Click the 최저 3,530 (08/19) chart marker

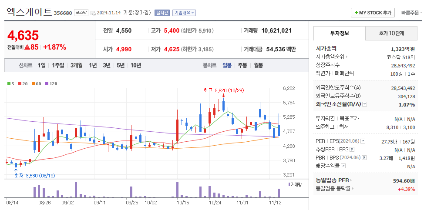(35, 176)
